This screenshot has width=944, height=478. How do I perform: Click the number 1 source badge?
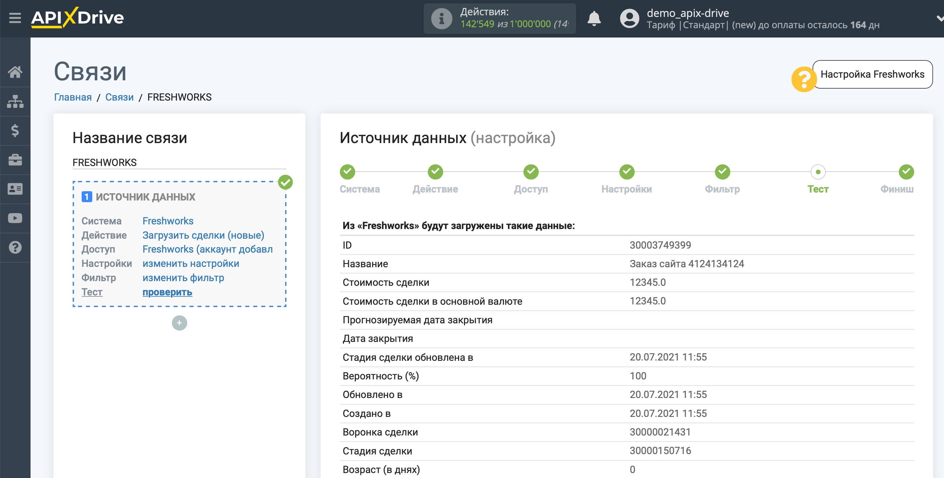click(87, 197)
